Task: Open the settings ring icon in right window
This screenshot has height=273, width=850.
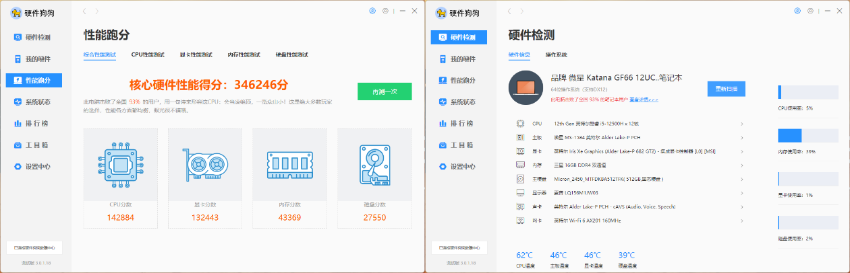Action: (810, 11)
